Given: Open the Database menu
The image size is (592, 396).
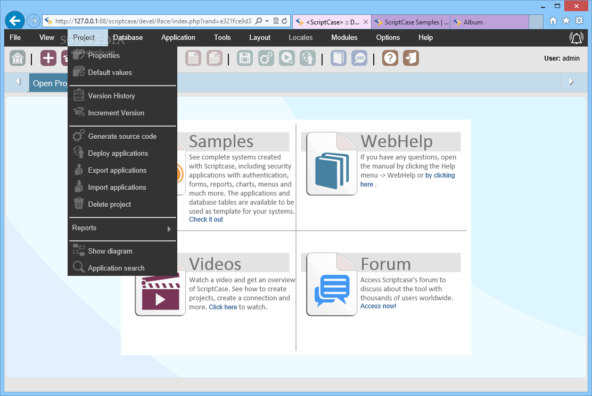Looking at the screenshot, I should coord(128,37).
